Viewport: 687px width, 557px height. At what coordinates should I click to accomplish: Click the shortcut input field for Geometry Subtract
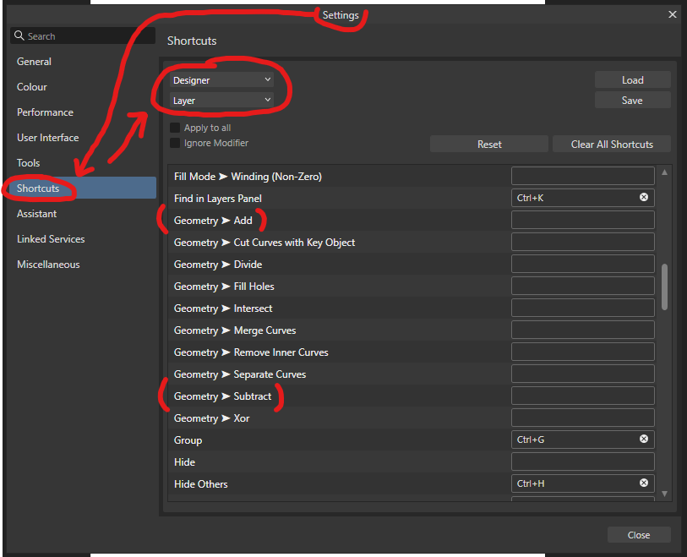click(582, 395)
